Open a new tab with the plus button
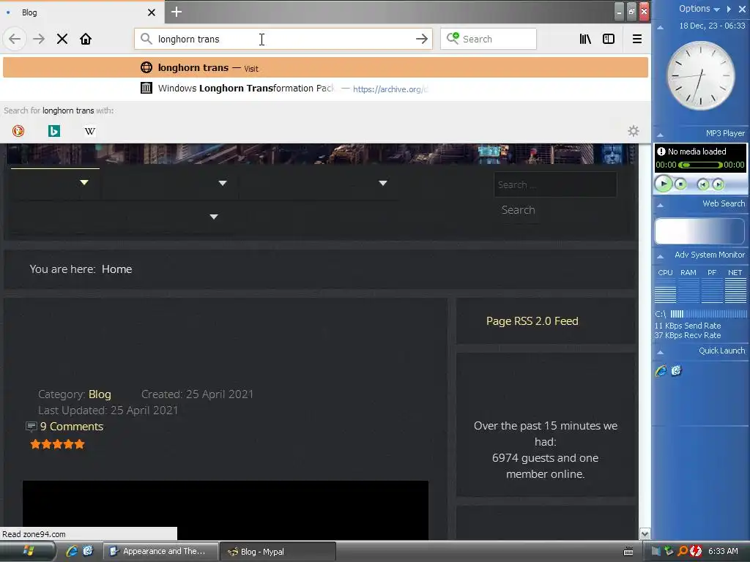Image resolution: width=750 pixels, height=562 pixels. 176,12
